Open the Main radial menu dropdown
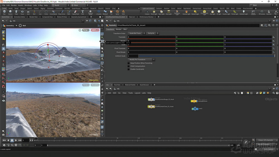Viewport: 279px width, 157px height. click(79, 5)
